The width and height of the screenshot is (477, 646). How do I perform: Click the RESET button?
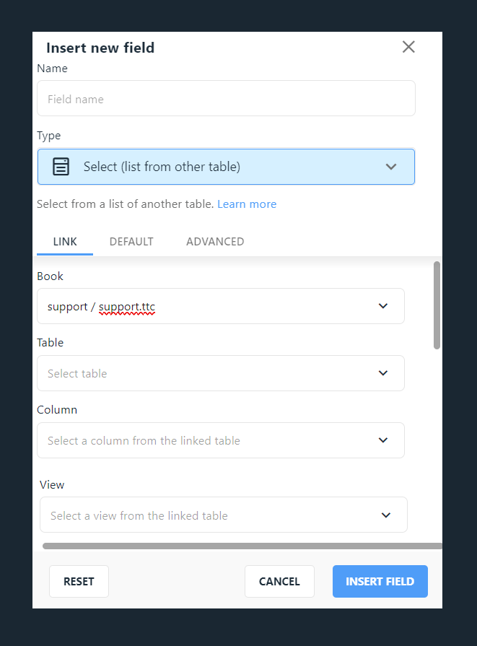click(79, 581)
